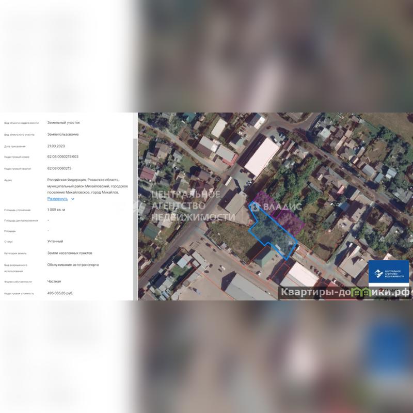Image resolution: width=413 pixels, height=413 pixels.
Task: Open cadastral quarter 62:08:0060215
Action: 59,168
